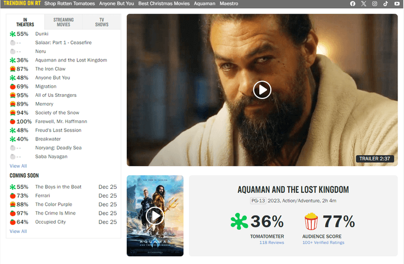
Task: Click the splat icon beside Breakwater
Action: click(x=13, y=139)
